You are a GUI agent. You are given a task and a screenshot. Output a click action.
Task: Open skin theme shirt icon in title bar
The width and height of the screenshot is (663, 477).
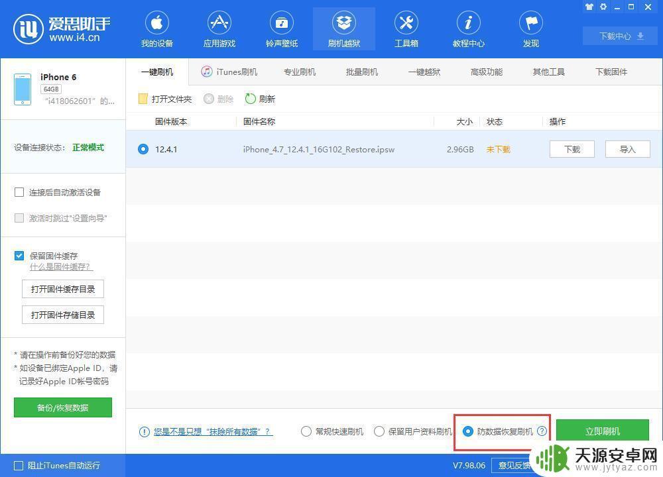point(589,7)
